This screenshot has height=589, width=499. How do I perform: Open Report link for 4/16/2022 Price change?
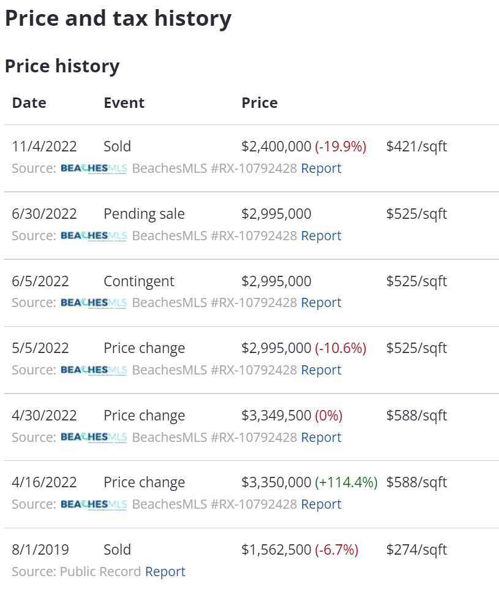[x=321, y=504]
